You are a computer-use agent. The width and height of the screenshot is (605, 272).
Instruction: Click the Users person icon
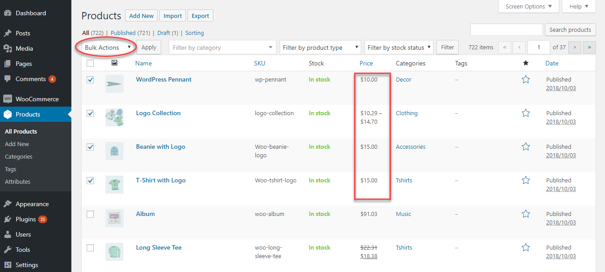[7, 234]
